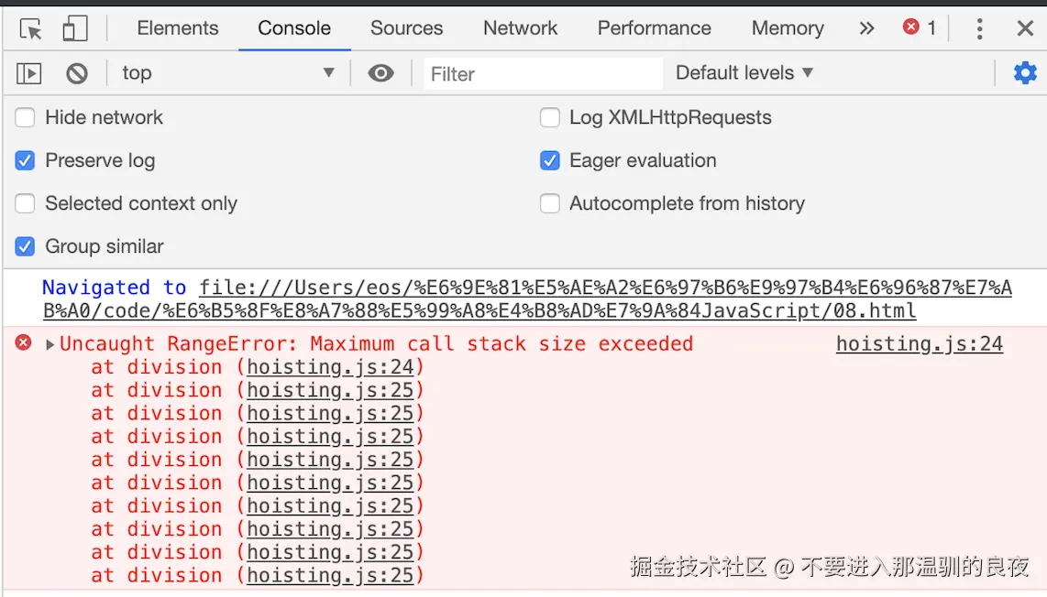This screenshot has width=1047, height=597.
Task: Focus the console Filter input field
Action: [x=543, y=73]
